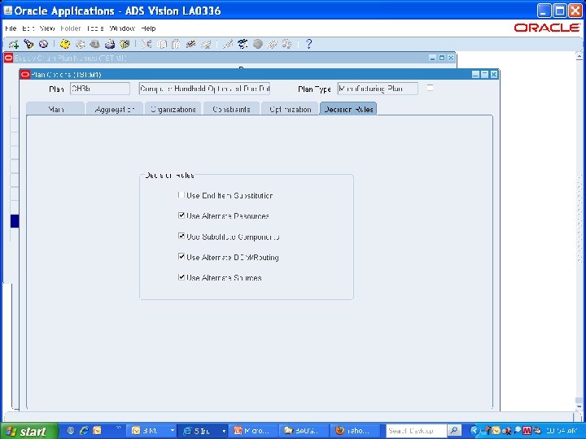Print using the printer toolbar icon
Screen dimensions: 586x439
click(110, 44)
